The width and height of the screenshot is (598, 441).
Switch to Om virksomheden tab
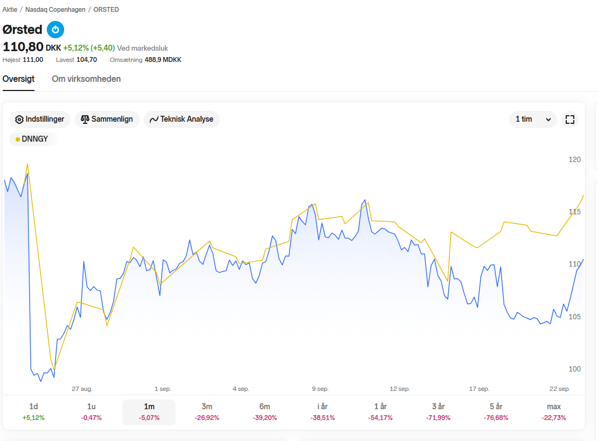(86, 79)
